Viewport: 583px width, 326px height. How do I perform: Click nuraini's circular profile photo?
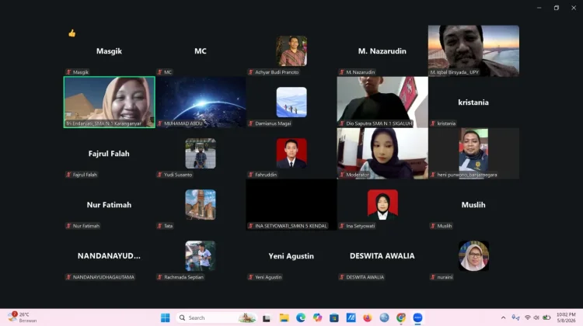click(x=473, y=256)
